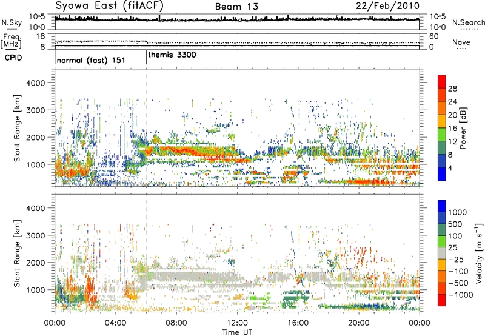
Task: Click the '4000' tick on power panel axis
Action: (35, 83)
